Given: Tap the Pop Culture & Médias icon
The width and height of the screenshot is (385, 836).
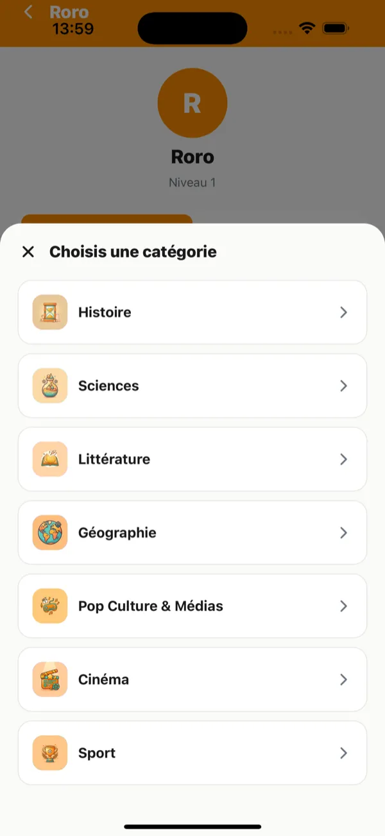Looking at the screenshot, I should (50, 606).
